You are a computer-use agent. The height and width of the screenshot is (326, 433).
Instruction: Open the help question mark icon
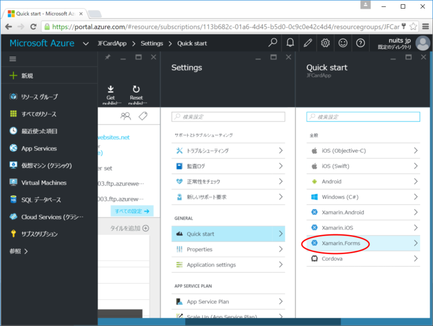coord(360,43)
